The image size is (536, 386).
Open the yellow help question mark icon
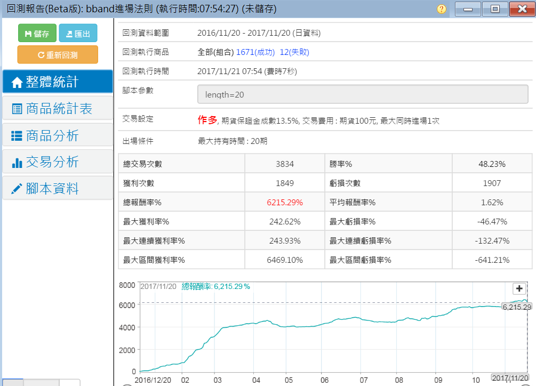click(x=441, y=9)
